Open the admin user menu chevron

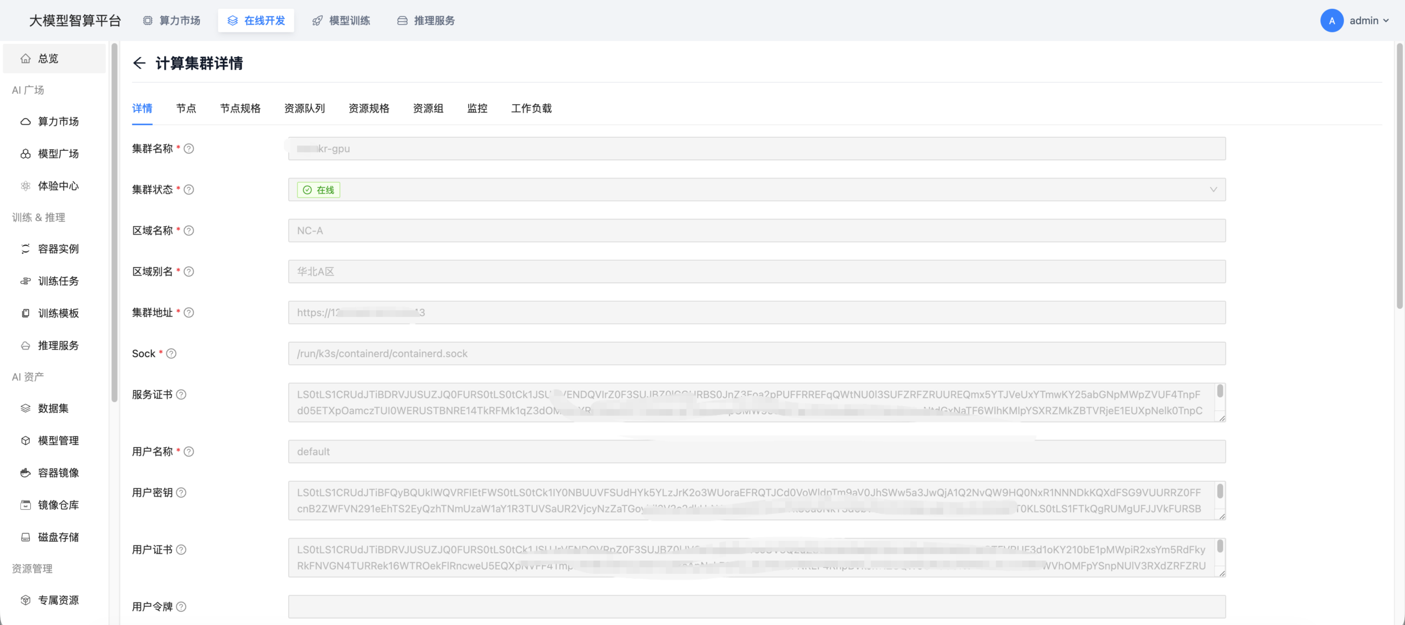tap(1386, 21)
